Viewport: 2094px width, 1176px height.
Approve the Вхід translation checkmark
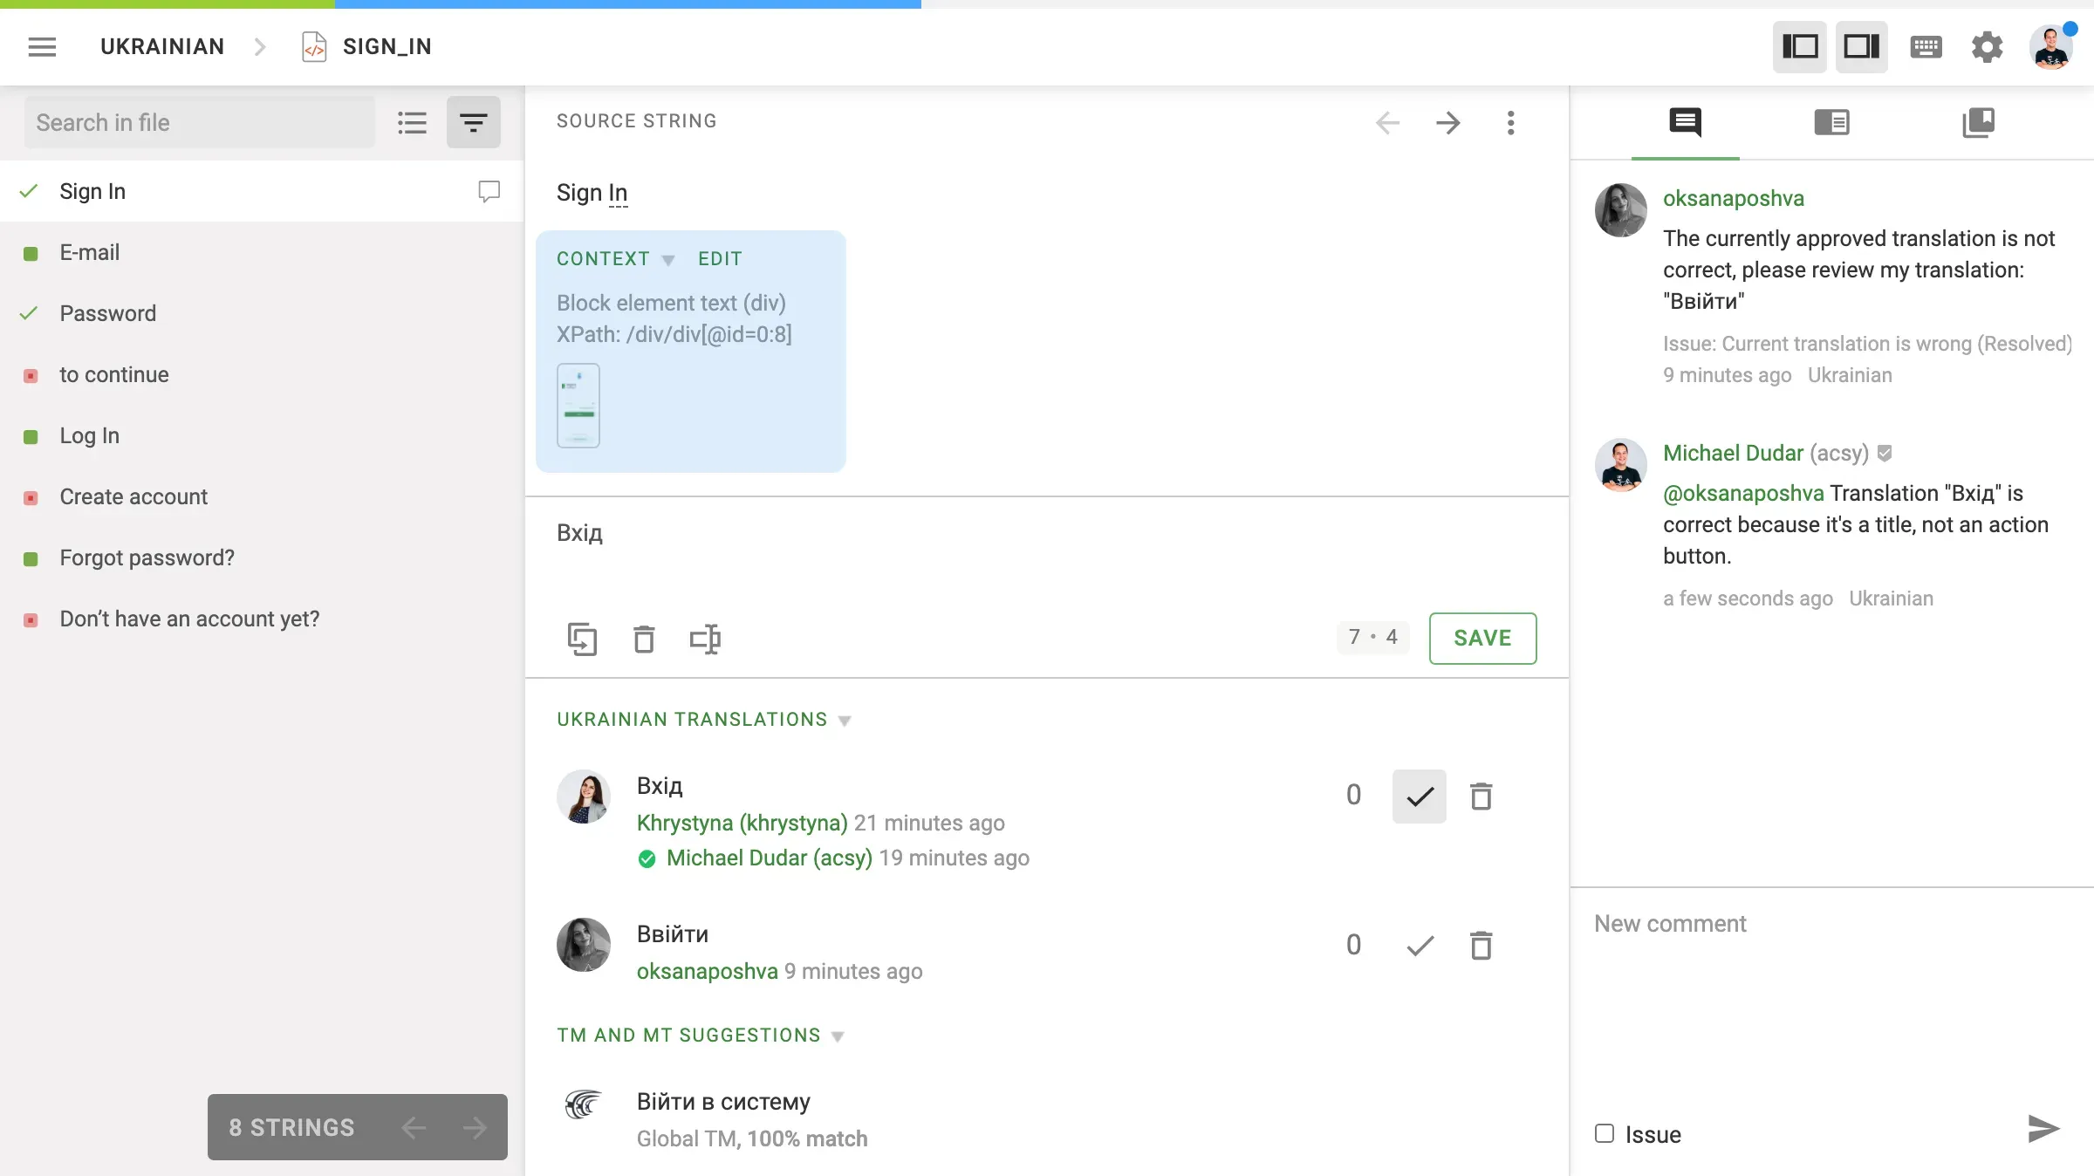click(x=1418, y=795)
